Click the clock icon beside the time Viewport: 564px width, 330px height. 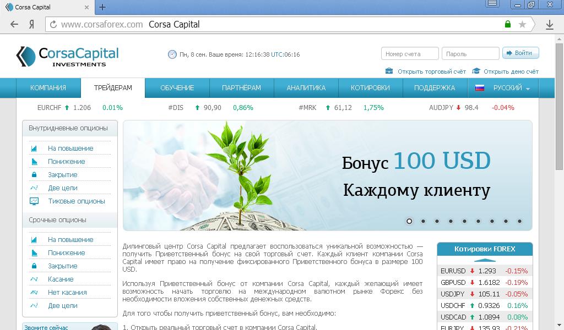point(172,54)
